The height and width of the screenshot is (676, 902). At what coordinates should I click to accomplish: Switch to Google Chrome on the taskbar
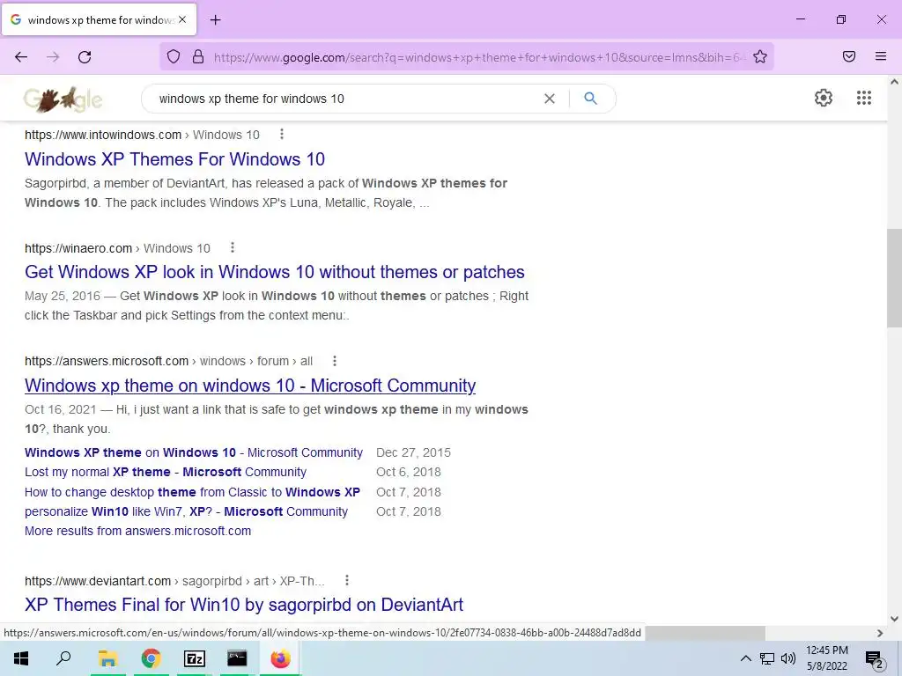(x=151, y=658)
